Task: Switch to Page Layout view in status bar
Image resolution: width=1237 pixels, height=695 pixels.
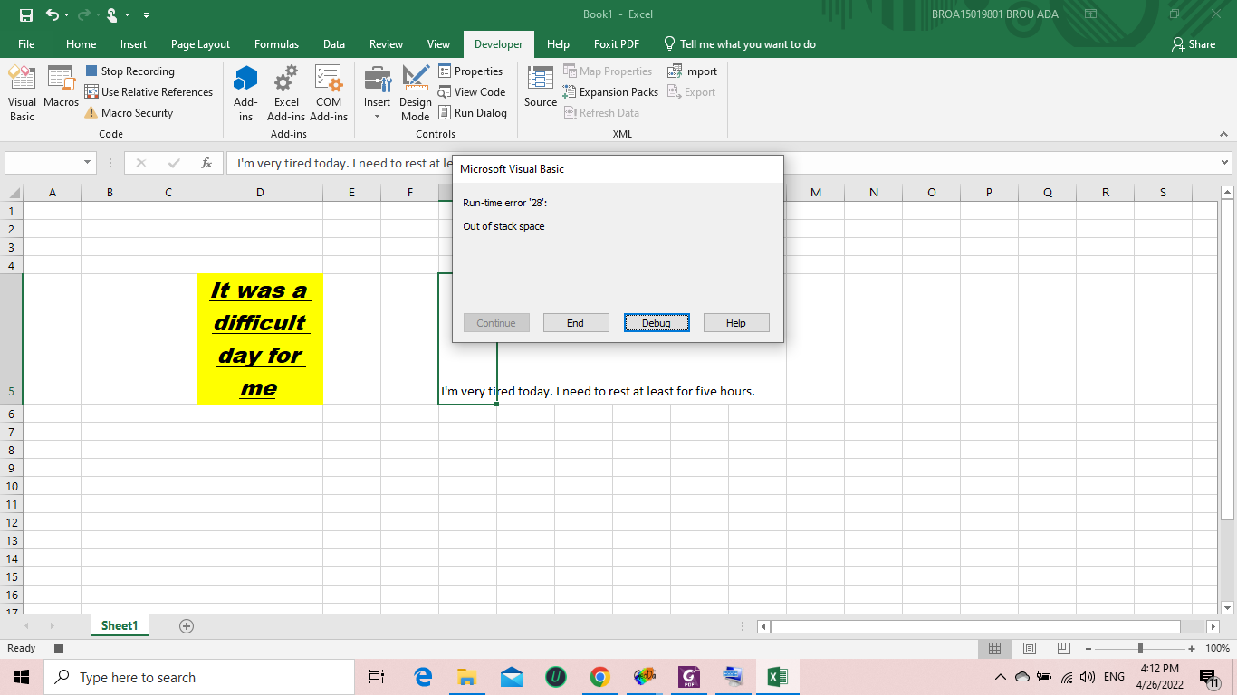Action: (1029, 648)
